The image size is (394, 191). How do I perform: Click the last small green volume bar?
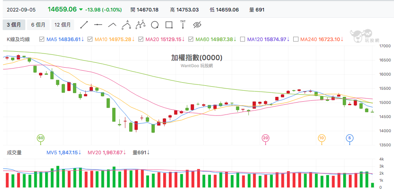tap(372, 185)
